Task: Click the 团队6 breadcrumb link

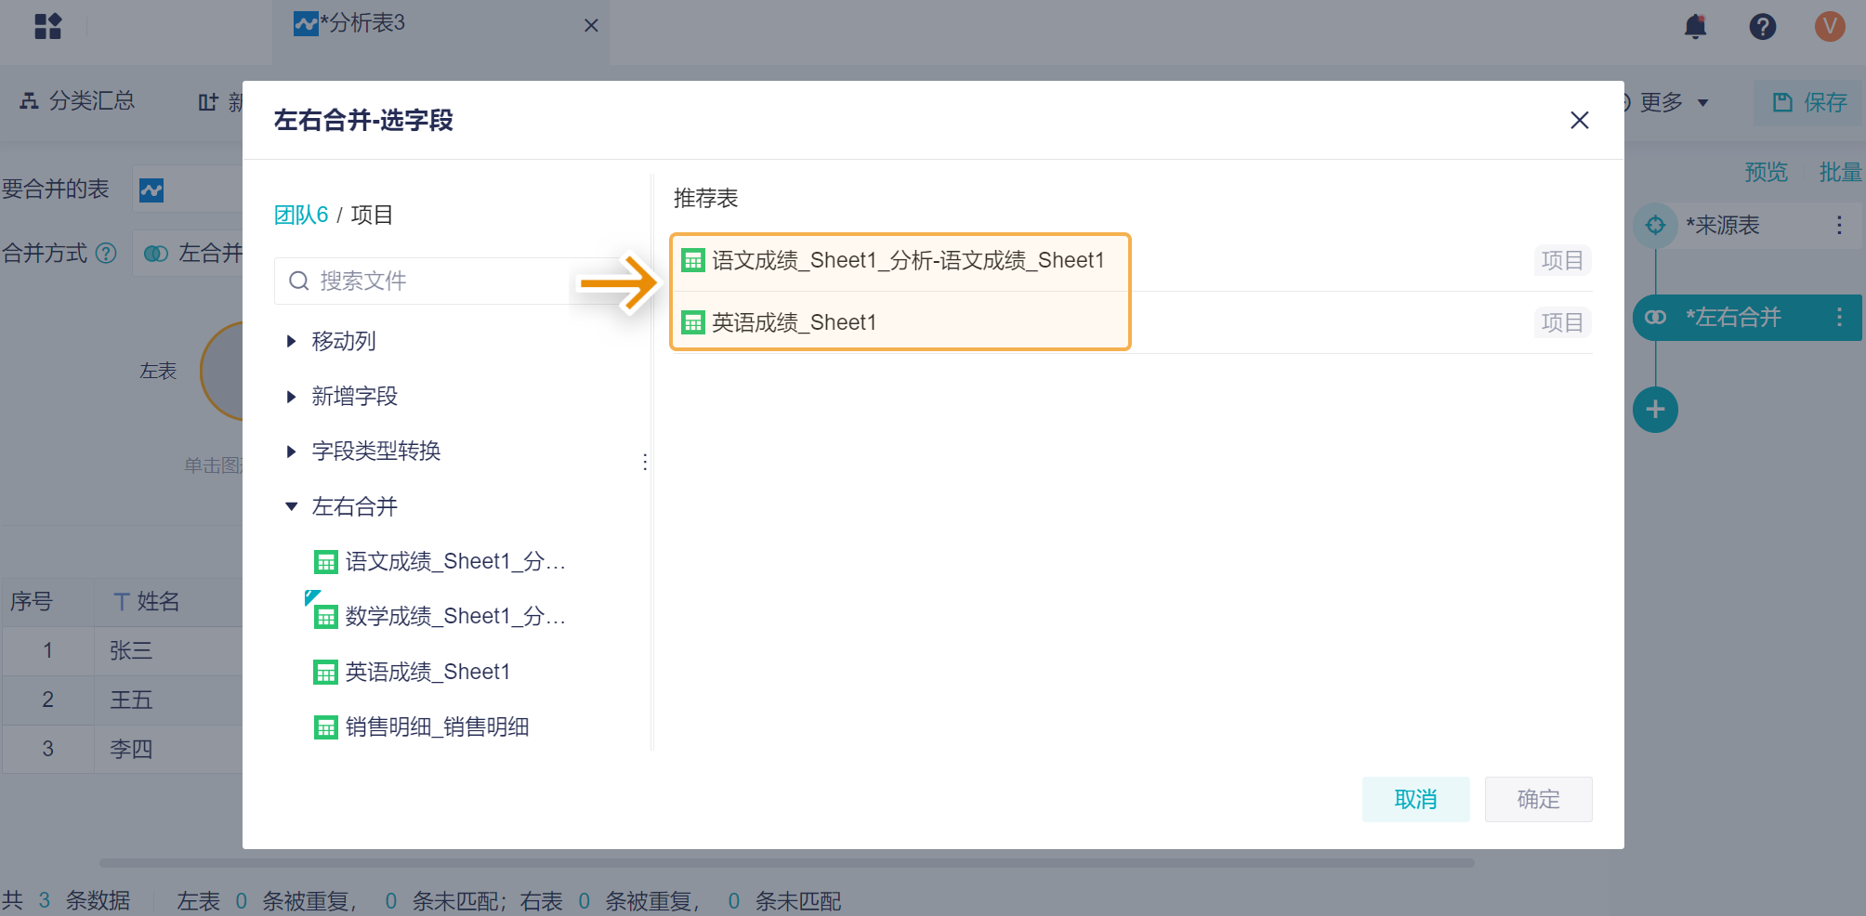Action: [x=301, y=215]
